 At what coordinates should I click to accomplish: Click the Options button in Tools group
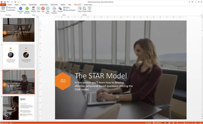click(x=67, y=8)
